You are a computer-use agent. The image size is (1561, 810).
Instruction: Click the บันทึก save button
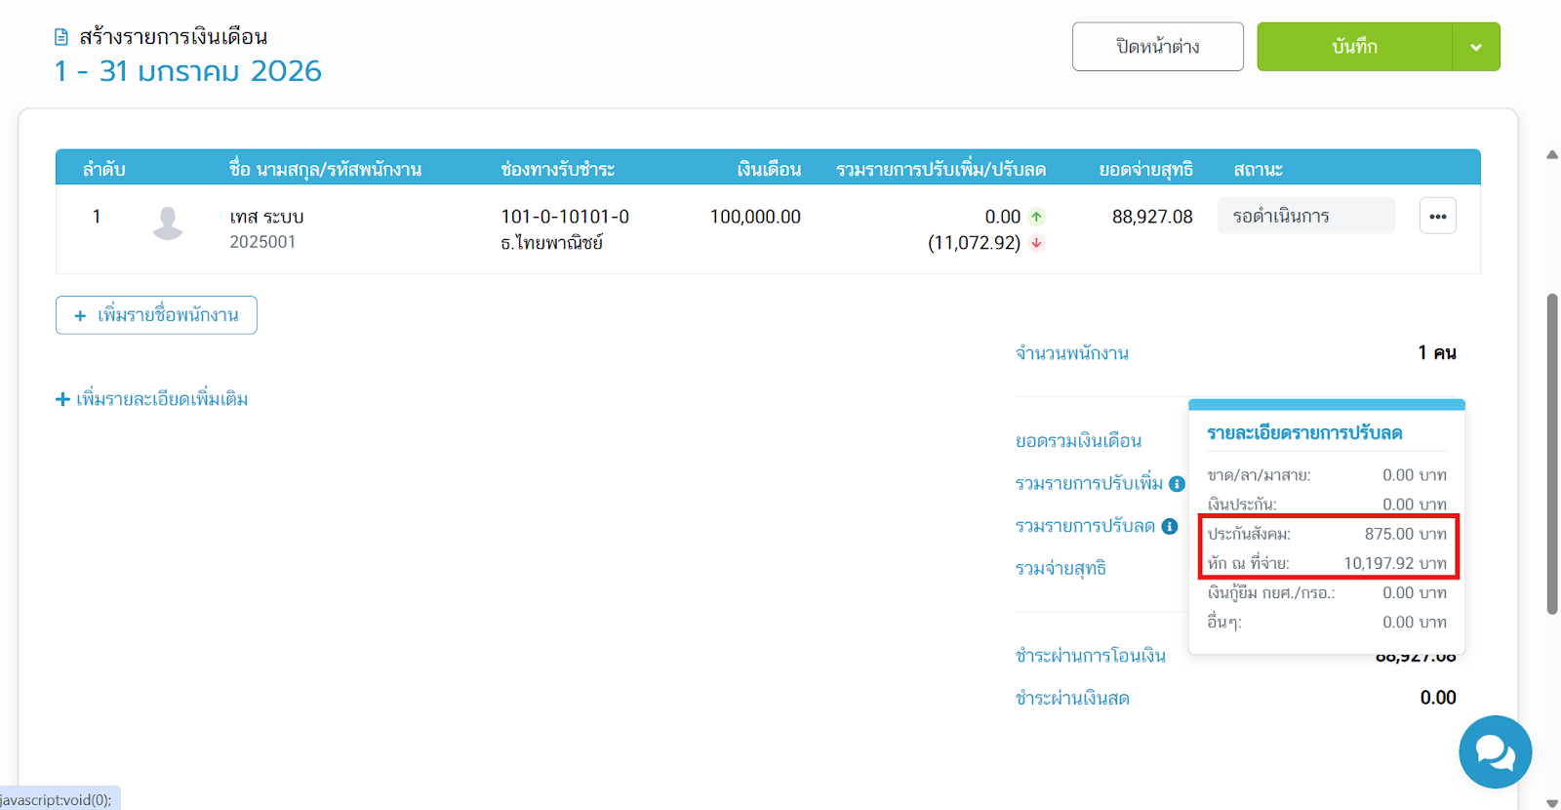tap(1354, 47)
